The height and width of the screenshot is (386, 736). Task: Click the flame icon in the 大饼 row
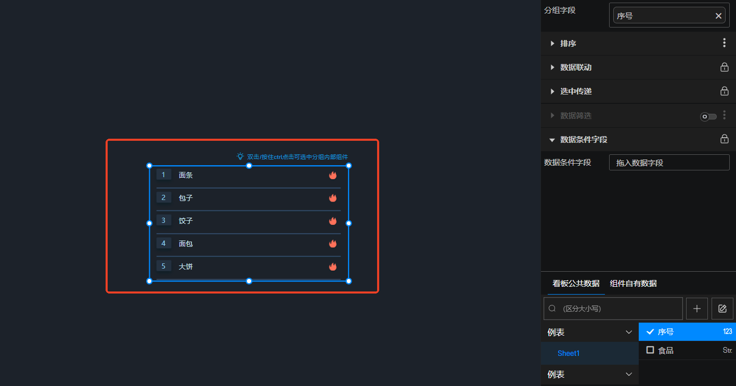pos(333,267)
